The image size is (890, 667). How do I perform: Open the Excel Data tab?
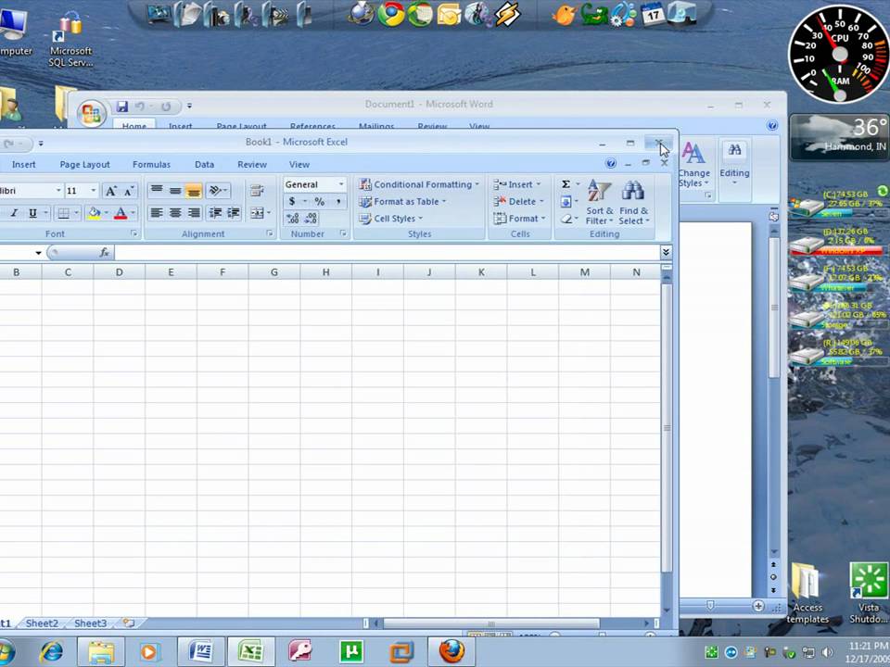[204, 165]
